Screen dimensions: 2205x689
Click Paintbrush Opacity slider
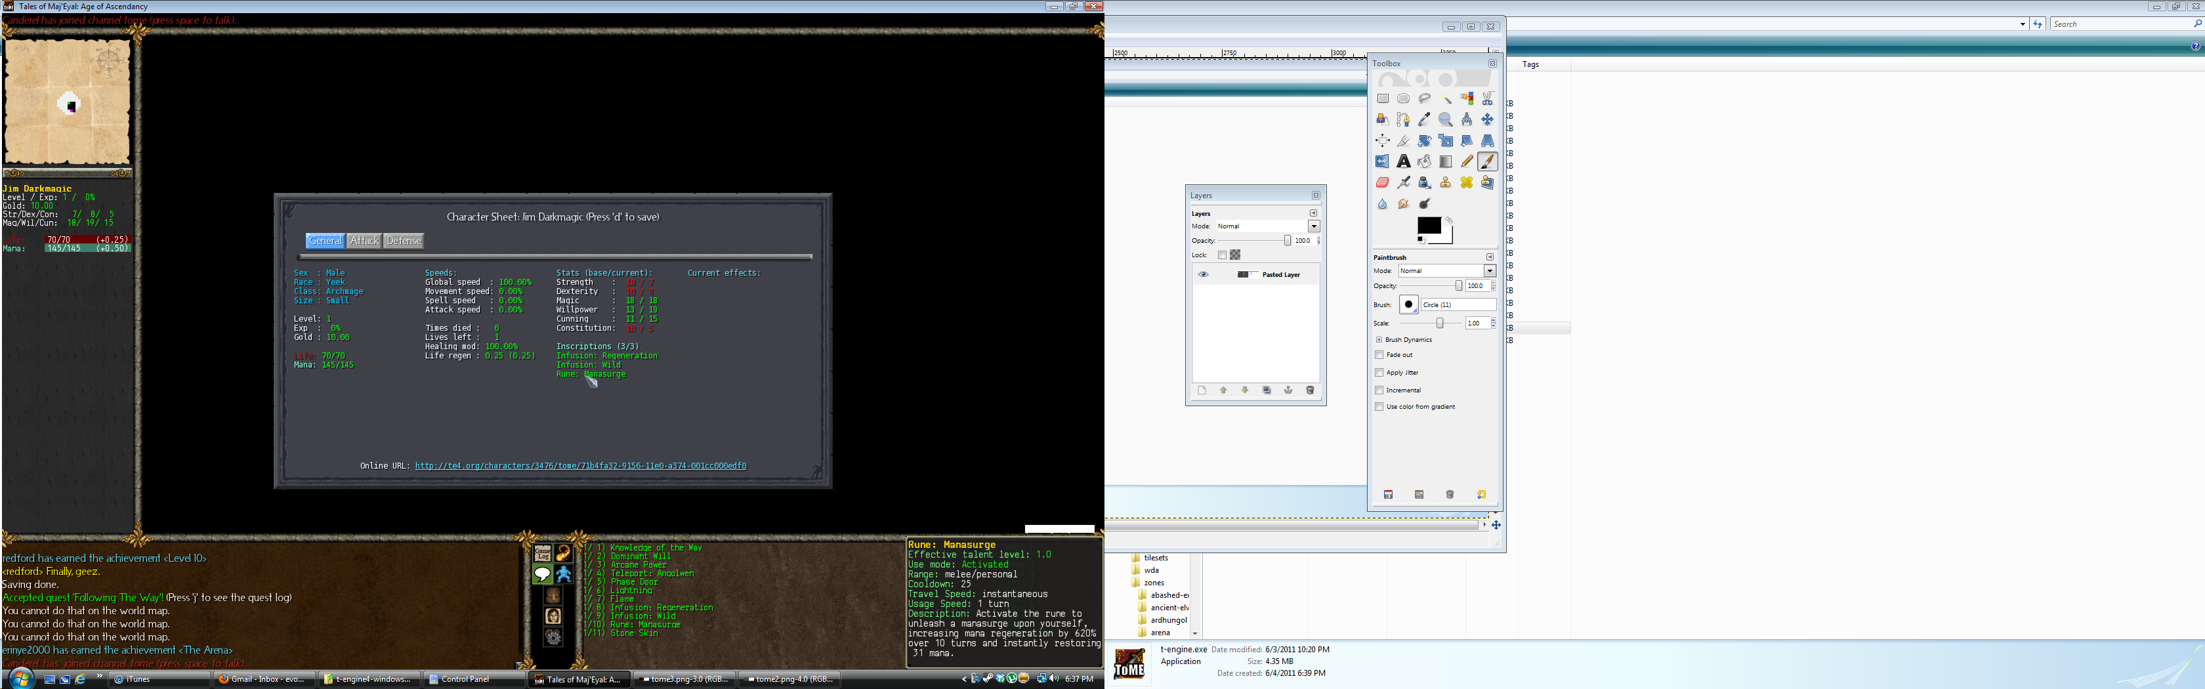coord(1431,286)
